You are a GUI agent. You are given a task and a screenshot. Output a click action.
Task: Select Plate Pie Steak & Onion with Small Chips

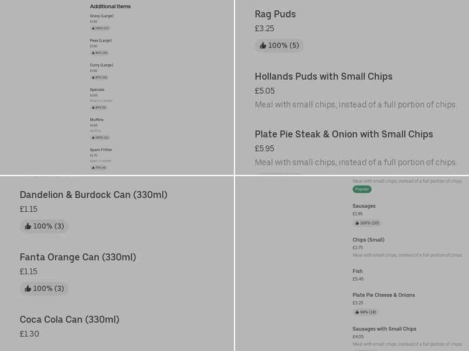pos(344,134)
